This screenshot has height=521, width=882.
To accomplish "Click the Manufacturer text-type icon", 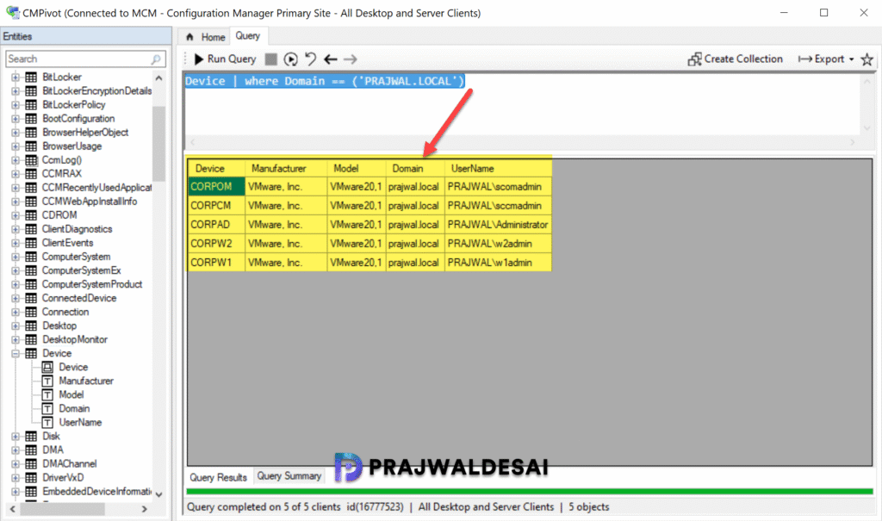I will point(48,381).
